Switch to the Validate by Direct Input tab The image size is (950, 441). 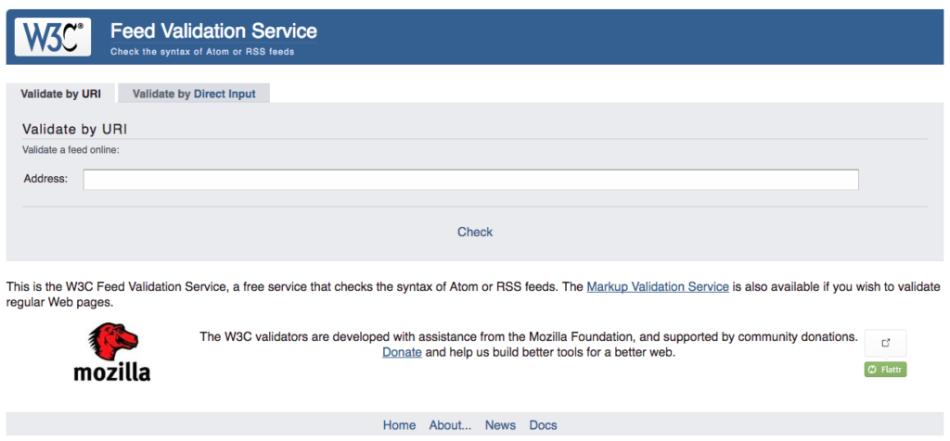pyautogui.click(x=194, y=94)
